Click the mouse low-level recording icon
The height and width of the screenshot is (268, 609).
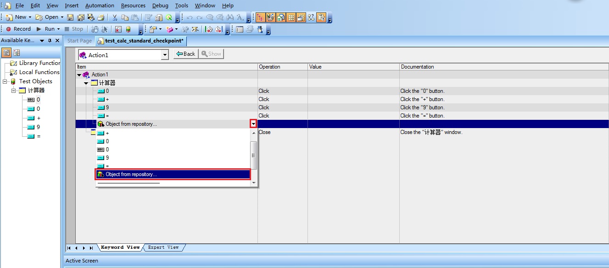pos(95,29)
